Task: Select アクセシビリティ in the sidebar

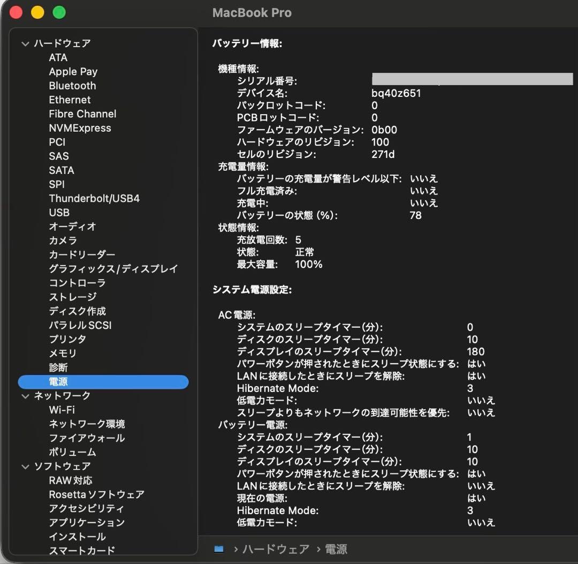Action: tap(87, 509)
